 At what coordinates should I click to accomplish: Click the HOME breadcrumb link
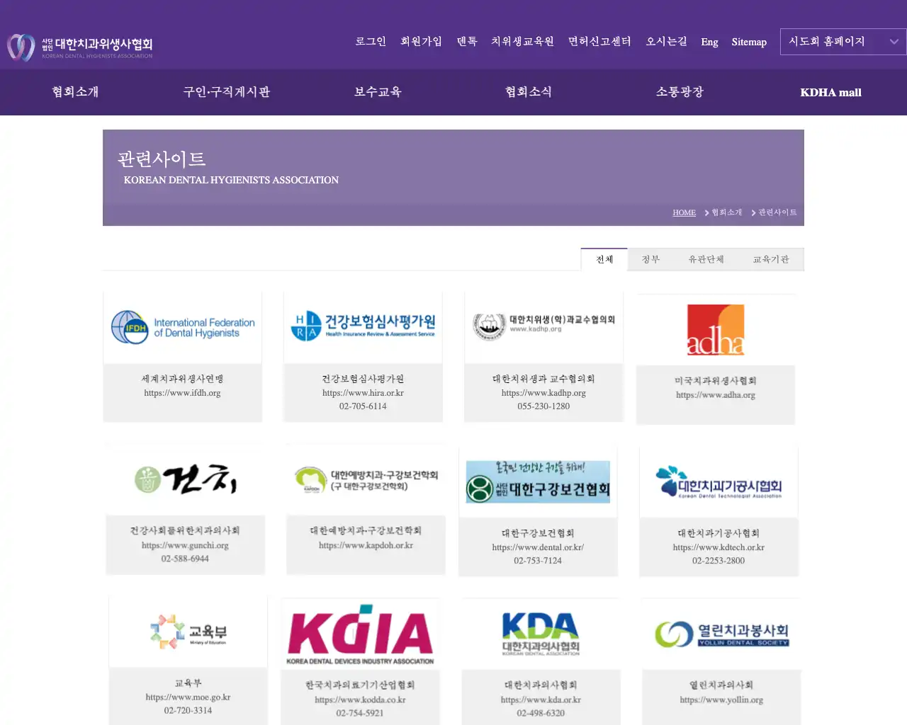coord(684,212)
